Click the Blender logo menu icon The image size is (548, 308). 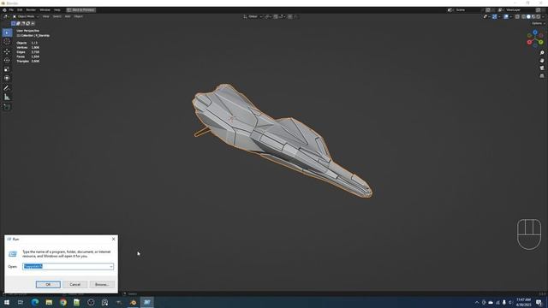(4, 10)
